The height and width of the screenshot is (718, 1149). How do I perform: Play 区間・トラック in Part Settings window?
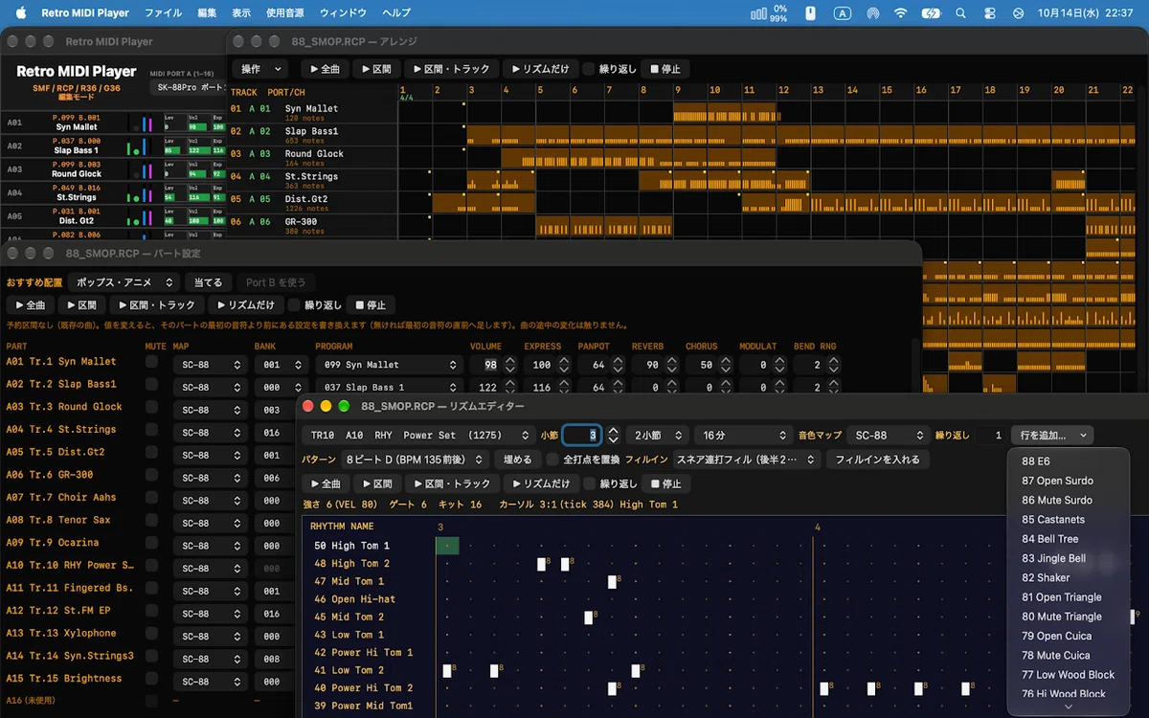pyautogui.click(x=158, y=304)
